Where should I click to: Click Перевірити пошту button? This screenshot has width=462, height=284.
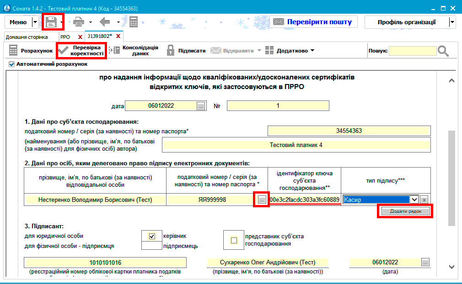(x=313, y=22)
